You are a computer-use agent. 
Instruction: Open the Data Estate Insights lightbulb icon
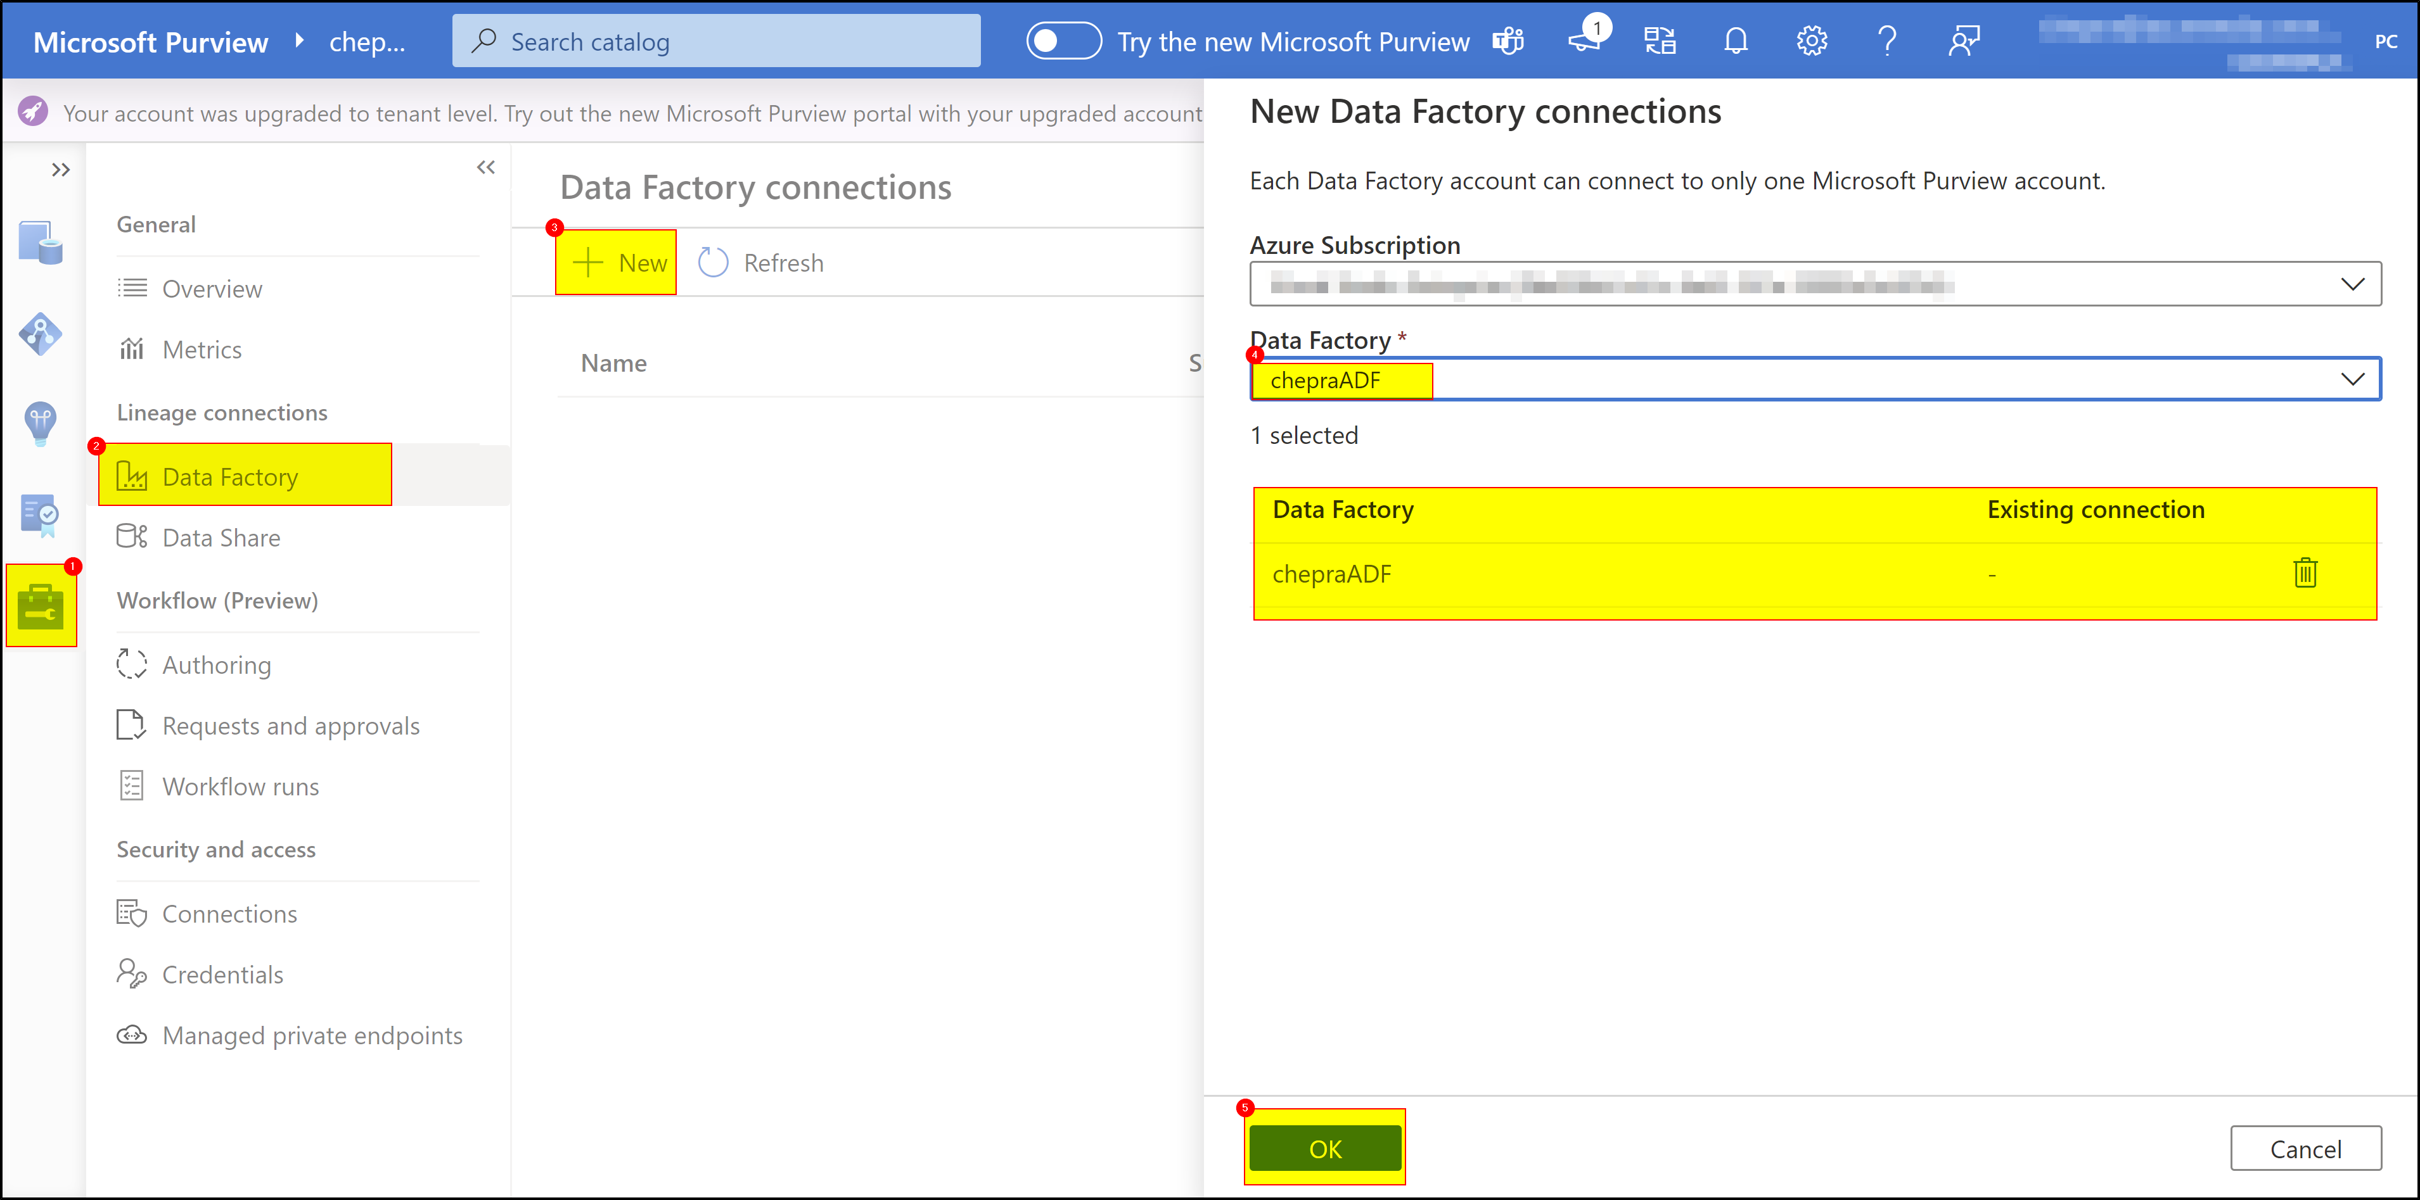pos(41,424)
